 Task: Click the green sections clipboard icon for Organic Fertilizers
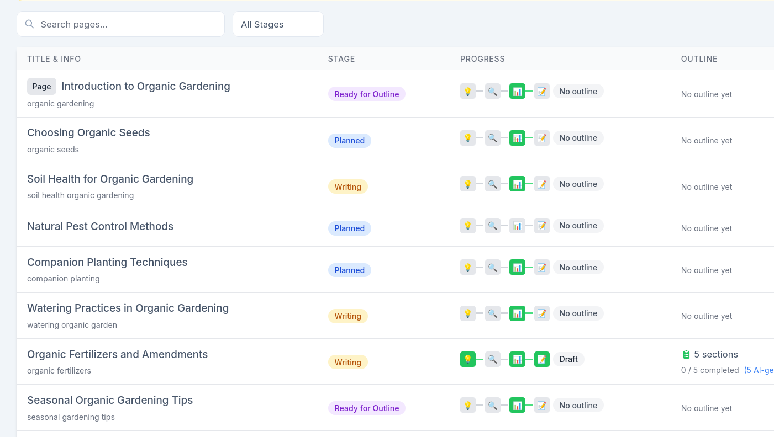coord(686,354)
